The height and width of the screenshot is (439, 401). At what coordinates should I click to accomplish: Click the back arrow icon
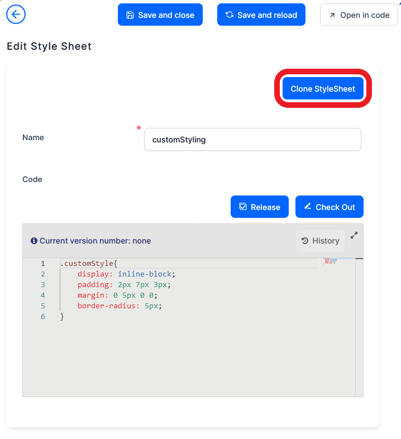click(x=16, y=15)
